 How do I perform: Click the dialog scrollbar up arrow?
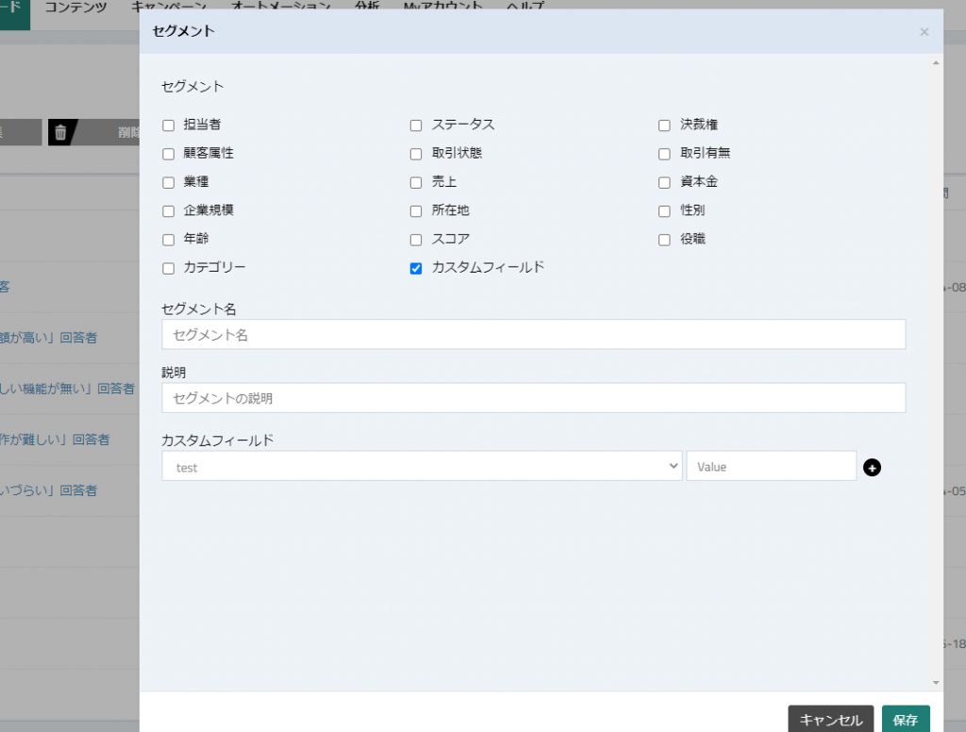pos(936,63)
